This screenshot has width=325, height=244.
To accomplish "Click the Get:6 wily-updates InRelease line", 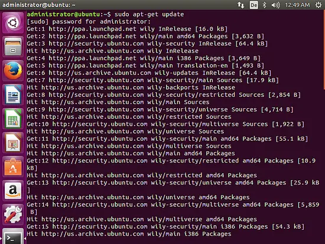I will (149, 73).
